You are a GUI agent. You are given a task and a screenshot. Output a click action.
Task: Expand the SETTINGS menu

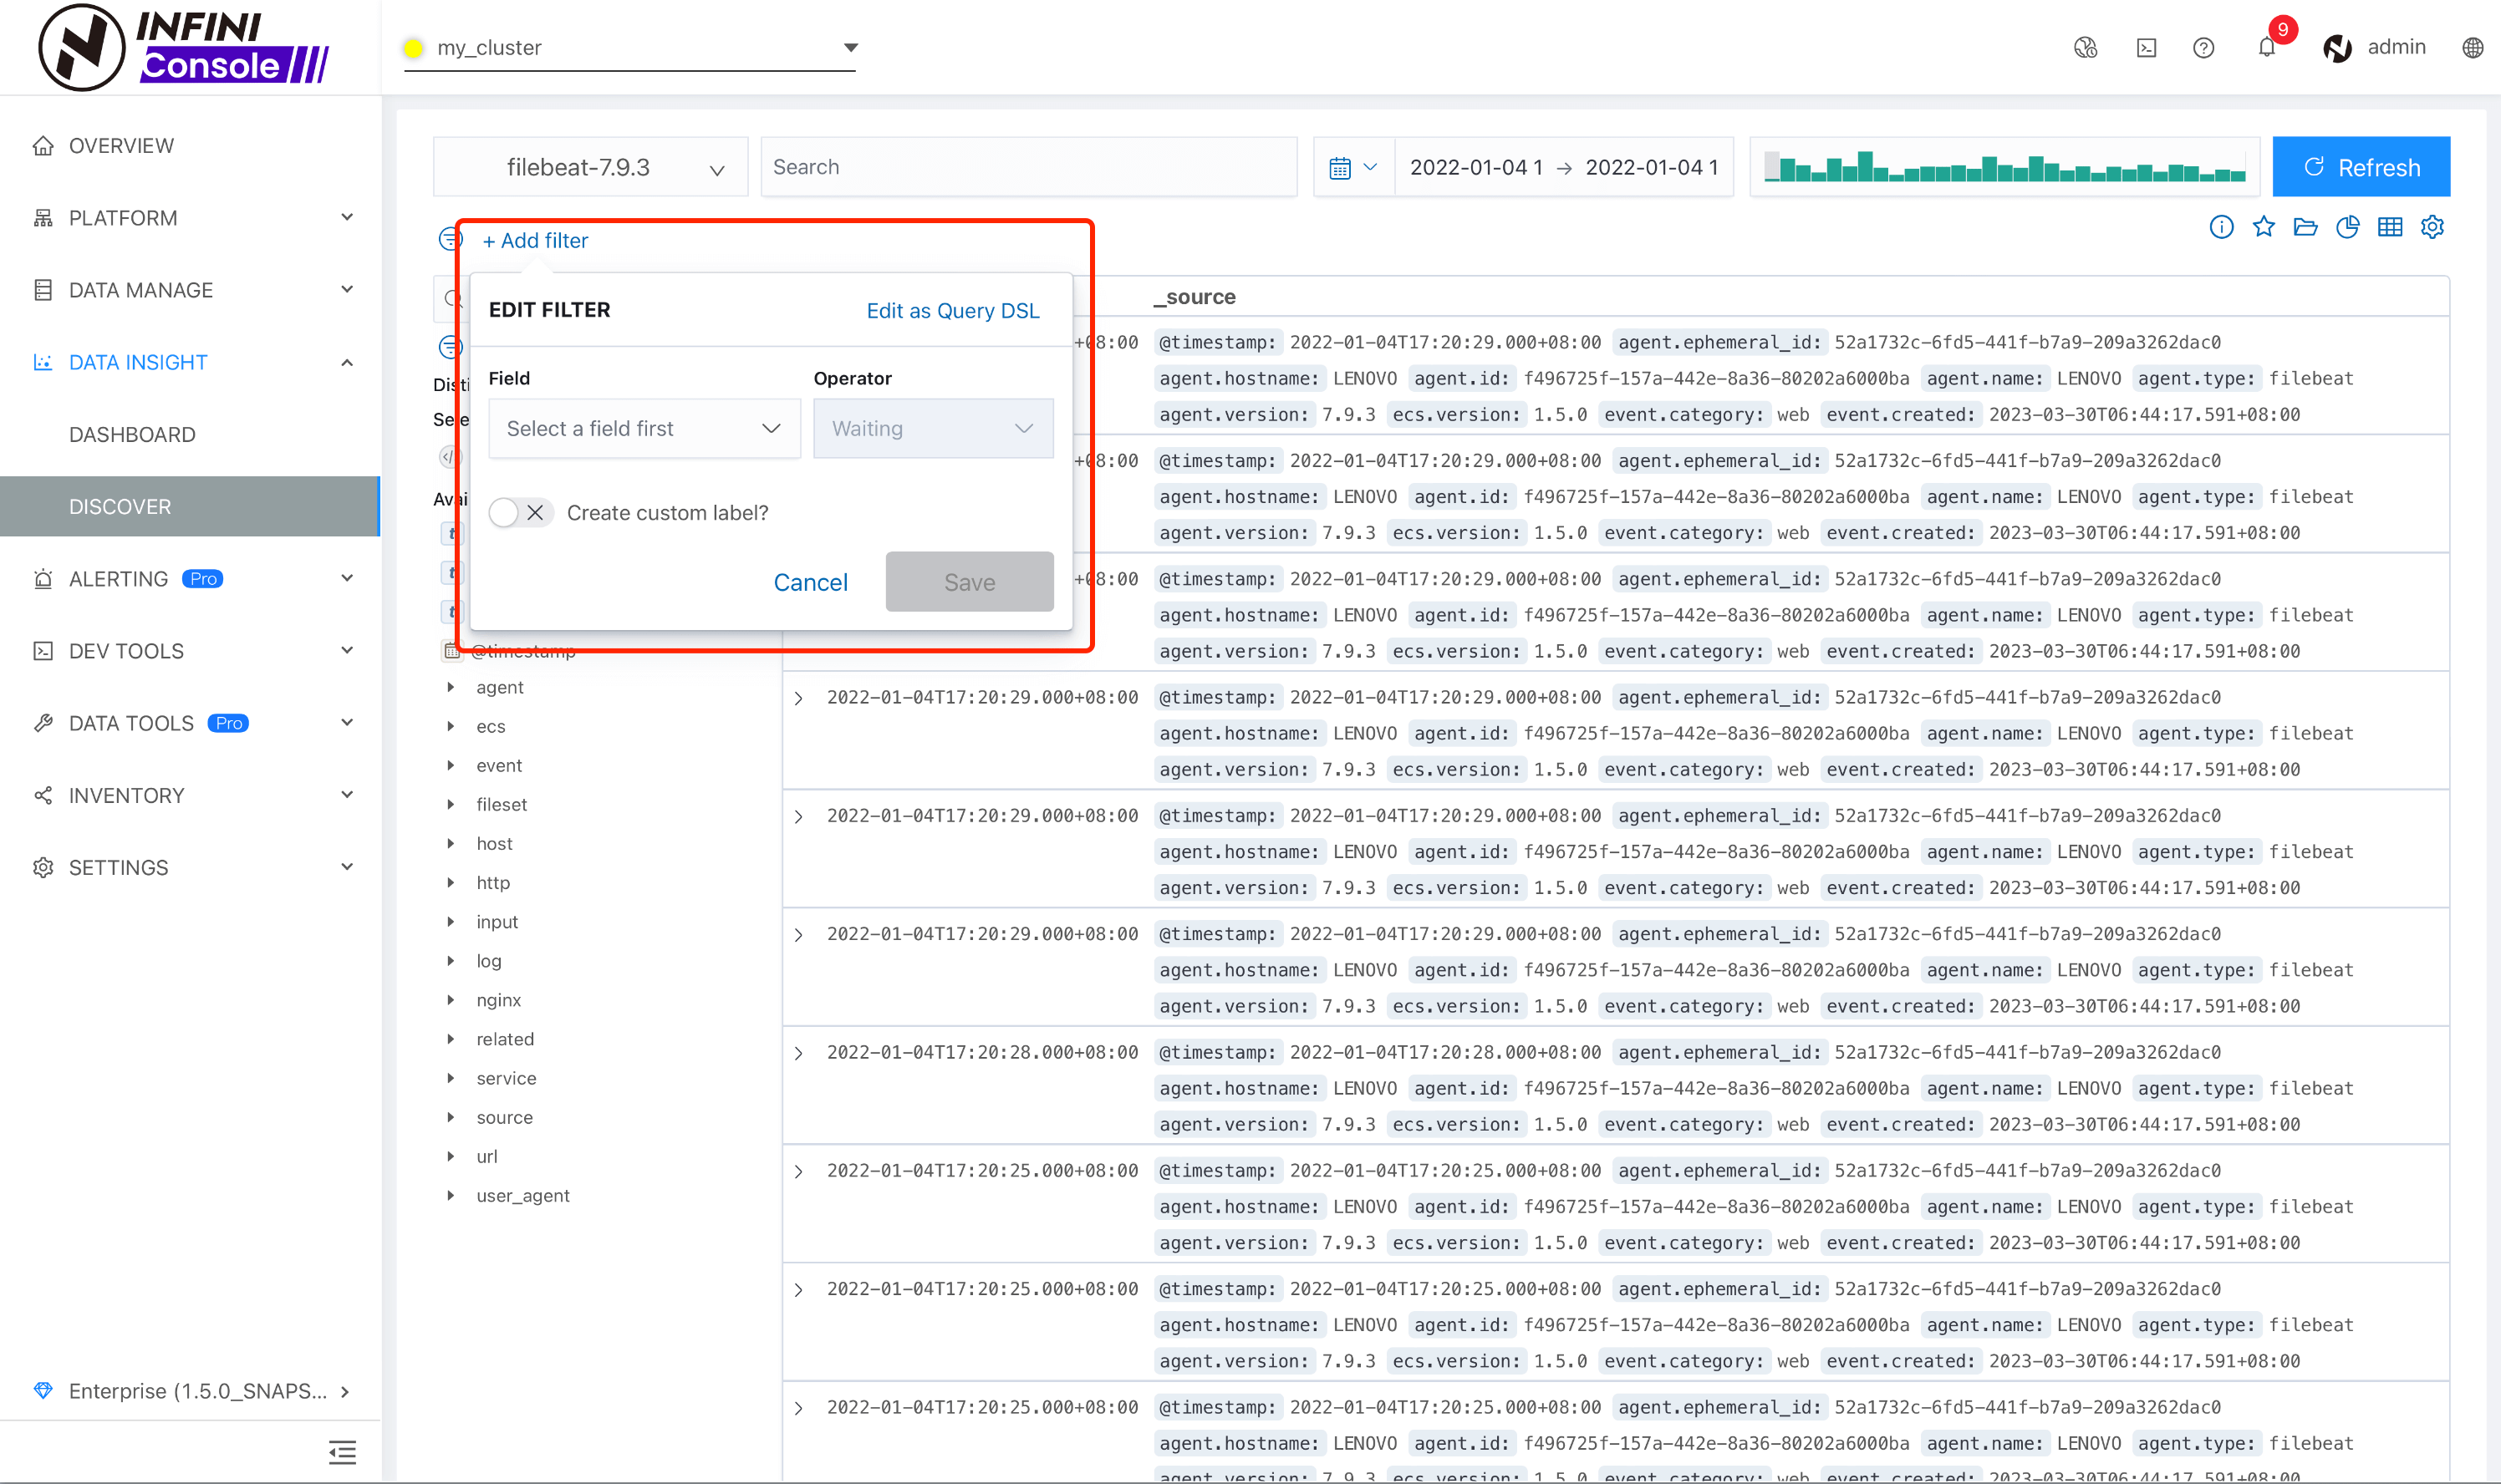pos(190,867)
